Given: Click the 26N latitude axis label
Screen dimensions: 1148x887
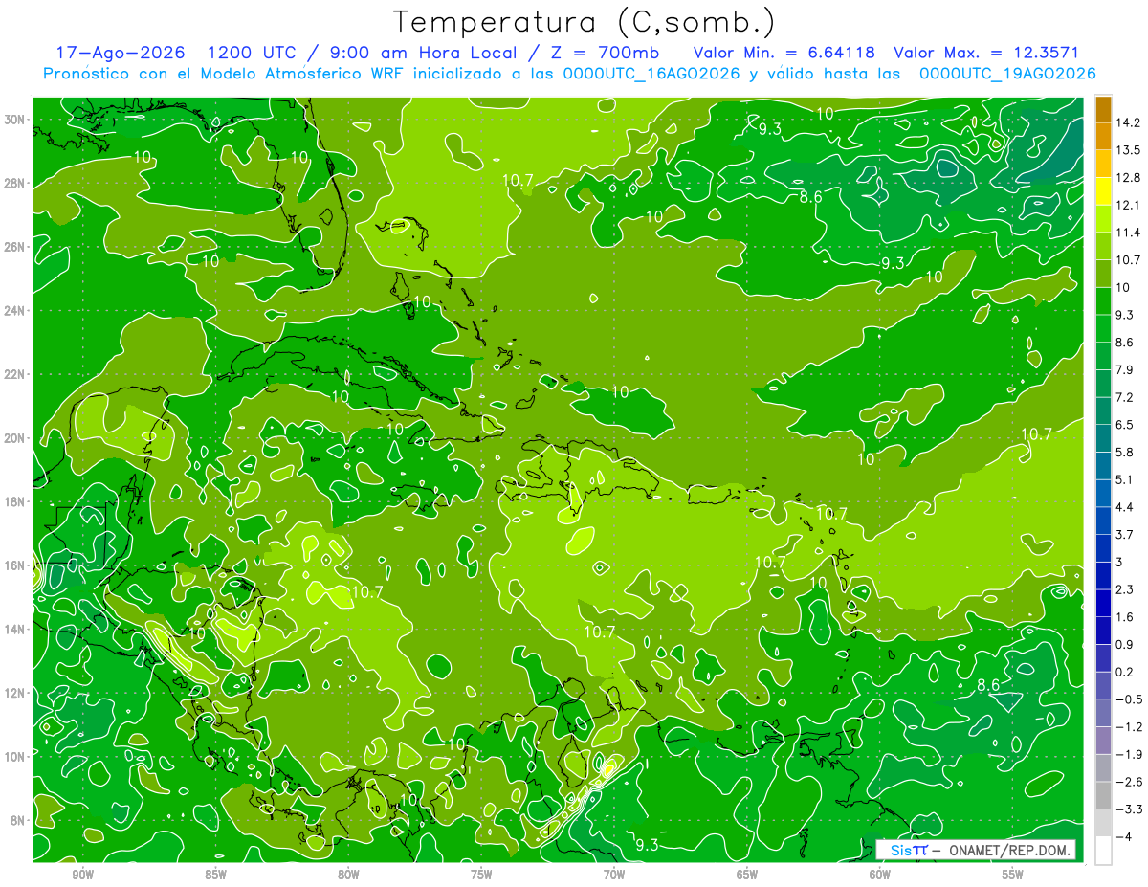Looking at the screenshot, I should point(16,247).
